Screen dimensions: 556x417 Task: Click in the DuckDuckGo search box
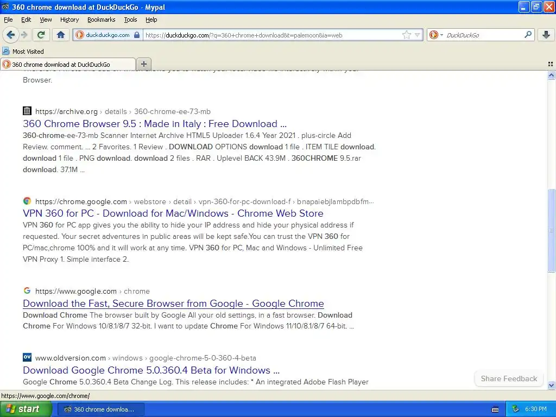[x=484, y=35]
